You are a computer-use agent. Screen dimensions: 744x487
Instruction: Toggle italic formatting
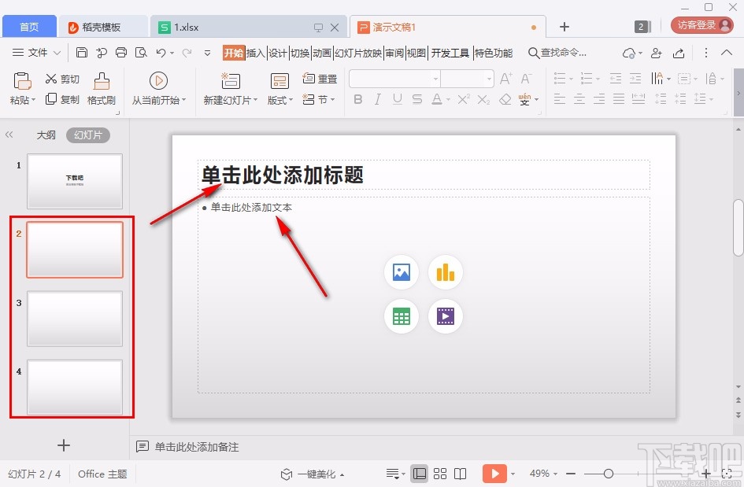pyautogui.click(x=377, y=99)
